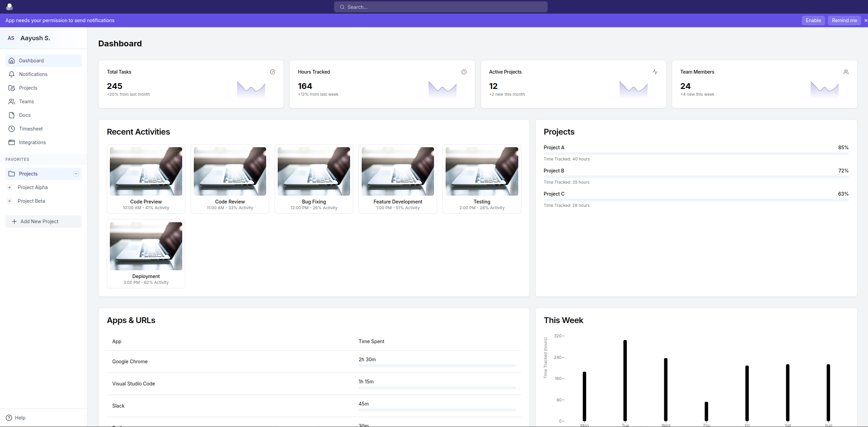Enable app notifications via Enable button
Screen dimensions: 868x427
pos(814,20)
